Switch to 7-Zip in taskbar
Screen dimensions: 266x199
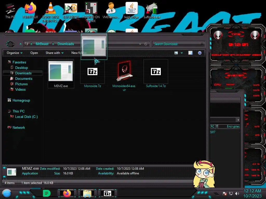107,193
